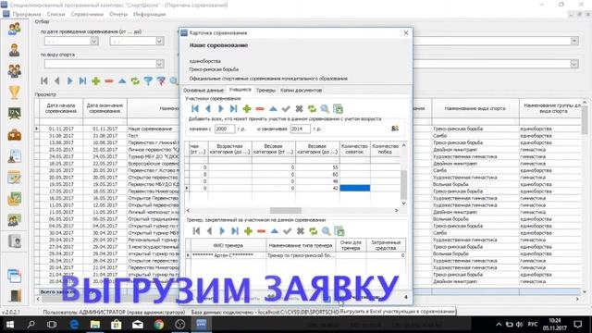This screenshot has width=592, height=333.
Task: Go to next competition in main toolbar
Action: click(x=70, y=80)
